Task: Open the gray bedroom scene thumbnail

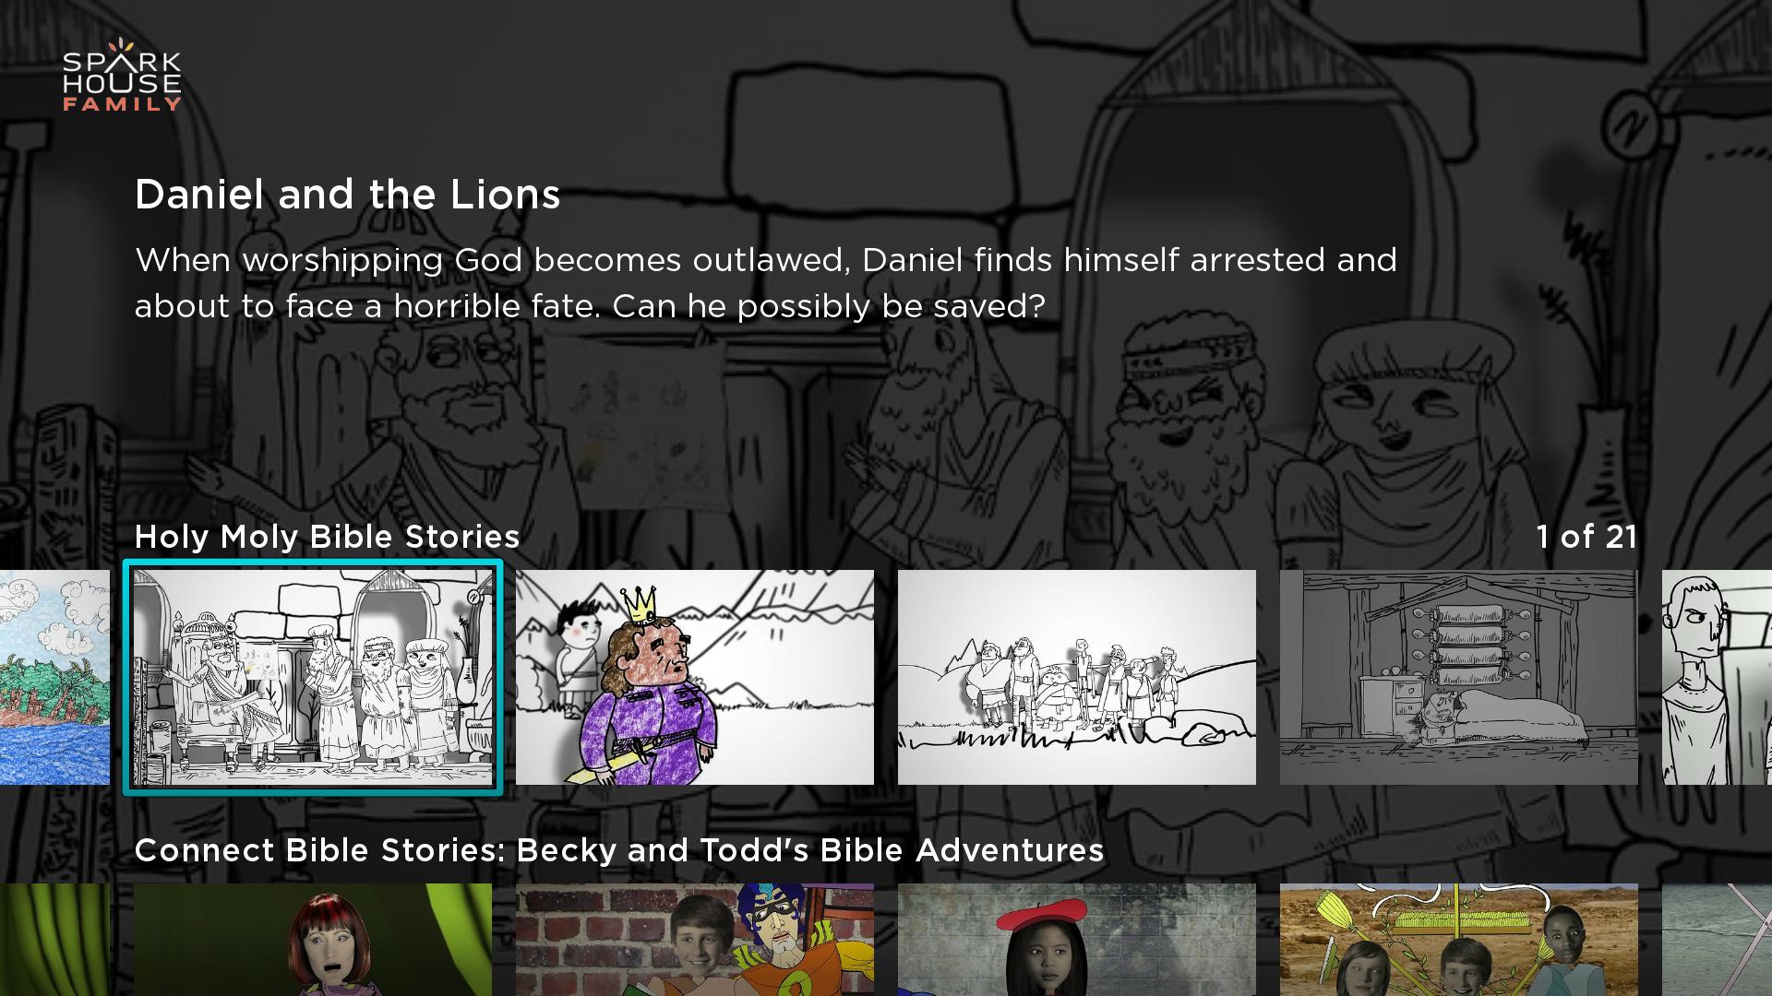Action: [1459, 677]
